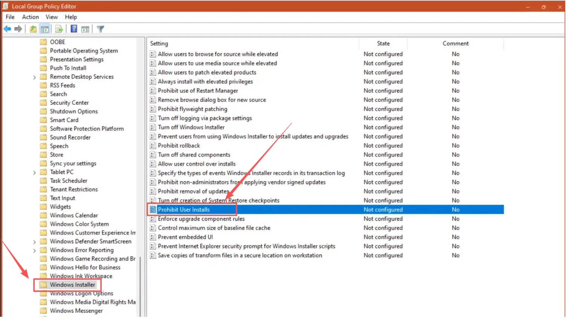Open Help via the blue question mark icon
This screenshot has height=319, width=566.
point(74,29)
